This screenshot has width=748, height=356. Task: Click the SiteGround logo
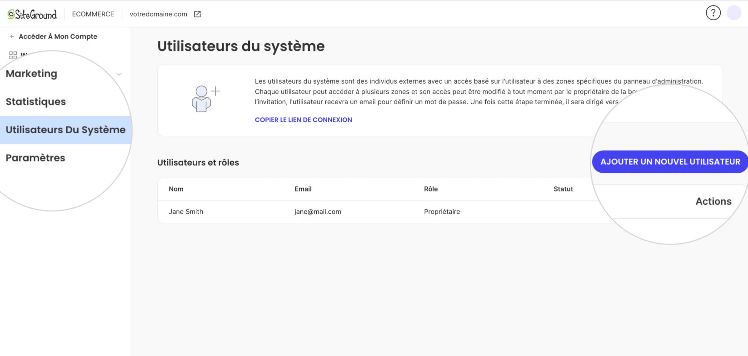pyautogui.click(x=32, y=15)
